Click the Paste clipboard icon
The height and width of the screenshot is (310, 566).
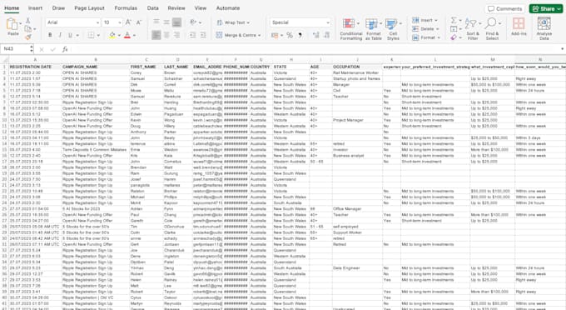coord(12,24)
